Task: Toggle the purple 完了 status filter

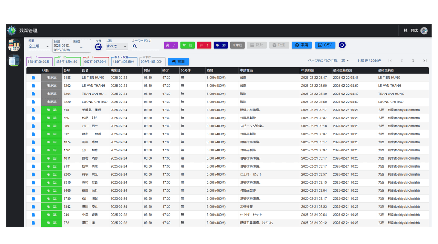Action: point(171,45)
